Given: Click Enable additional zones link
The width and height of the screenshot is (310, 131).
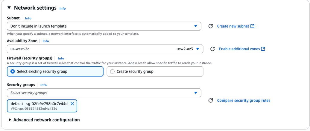Looking at the screenshot, I should tap(239, 49).
